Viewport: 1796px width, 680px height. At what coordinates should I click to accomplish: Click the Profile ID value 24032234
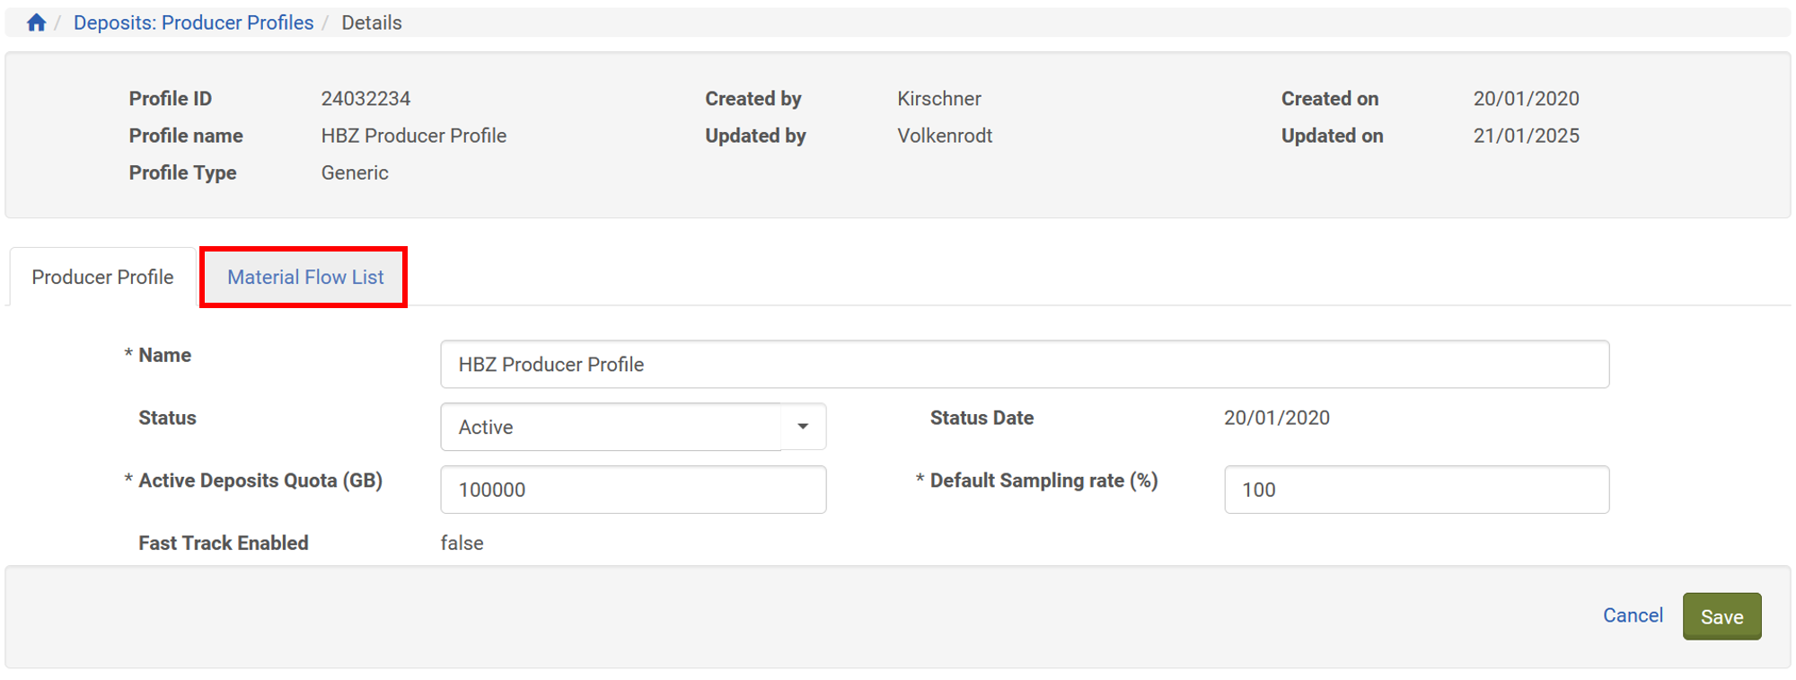point(365,99)
